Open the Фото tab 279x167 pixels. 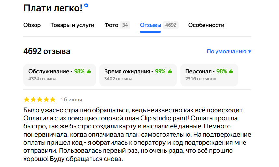point(111,25)
